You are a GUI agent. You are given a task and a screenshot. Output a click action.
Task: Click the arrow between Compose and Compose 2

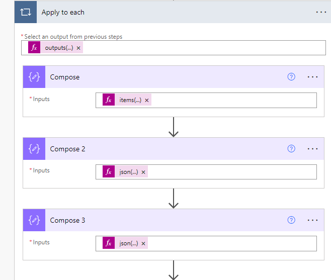[174, 127]
